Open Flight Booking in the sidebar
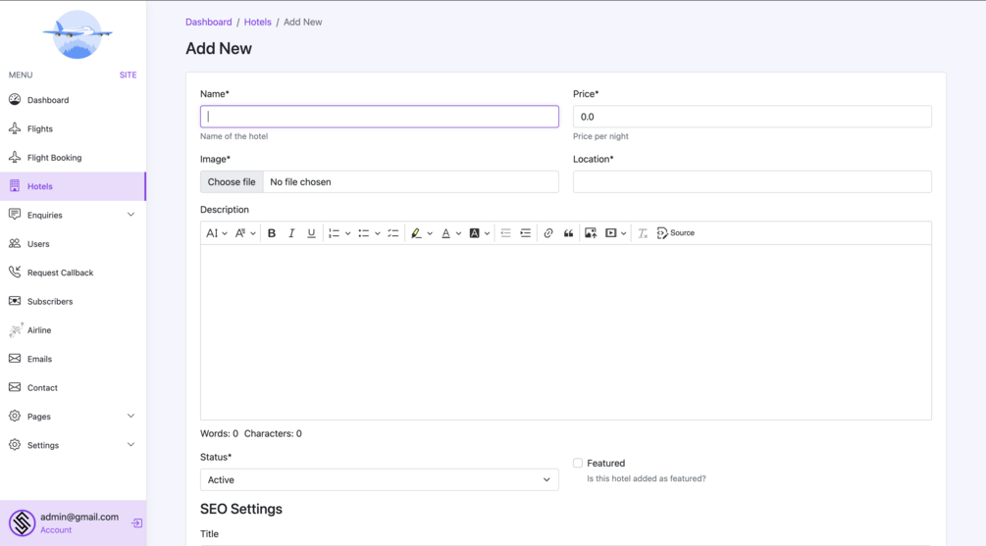Screen dimensions: 986x546 (54, 158)
